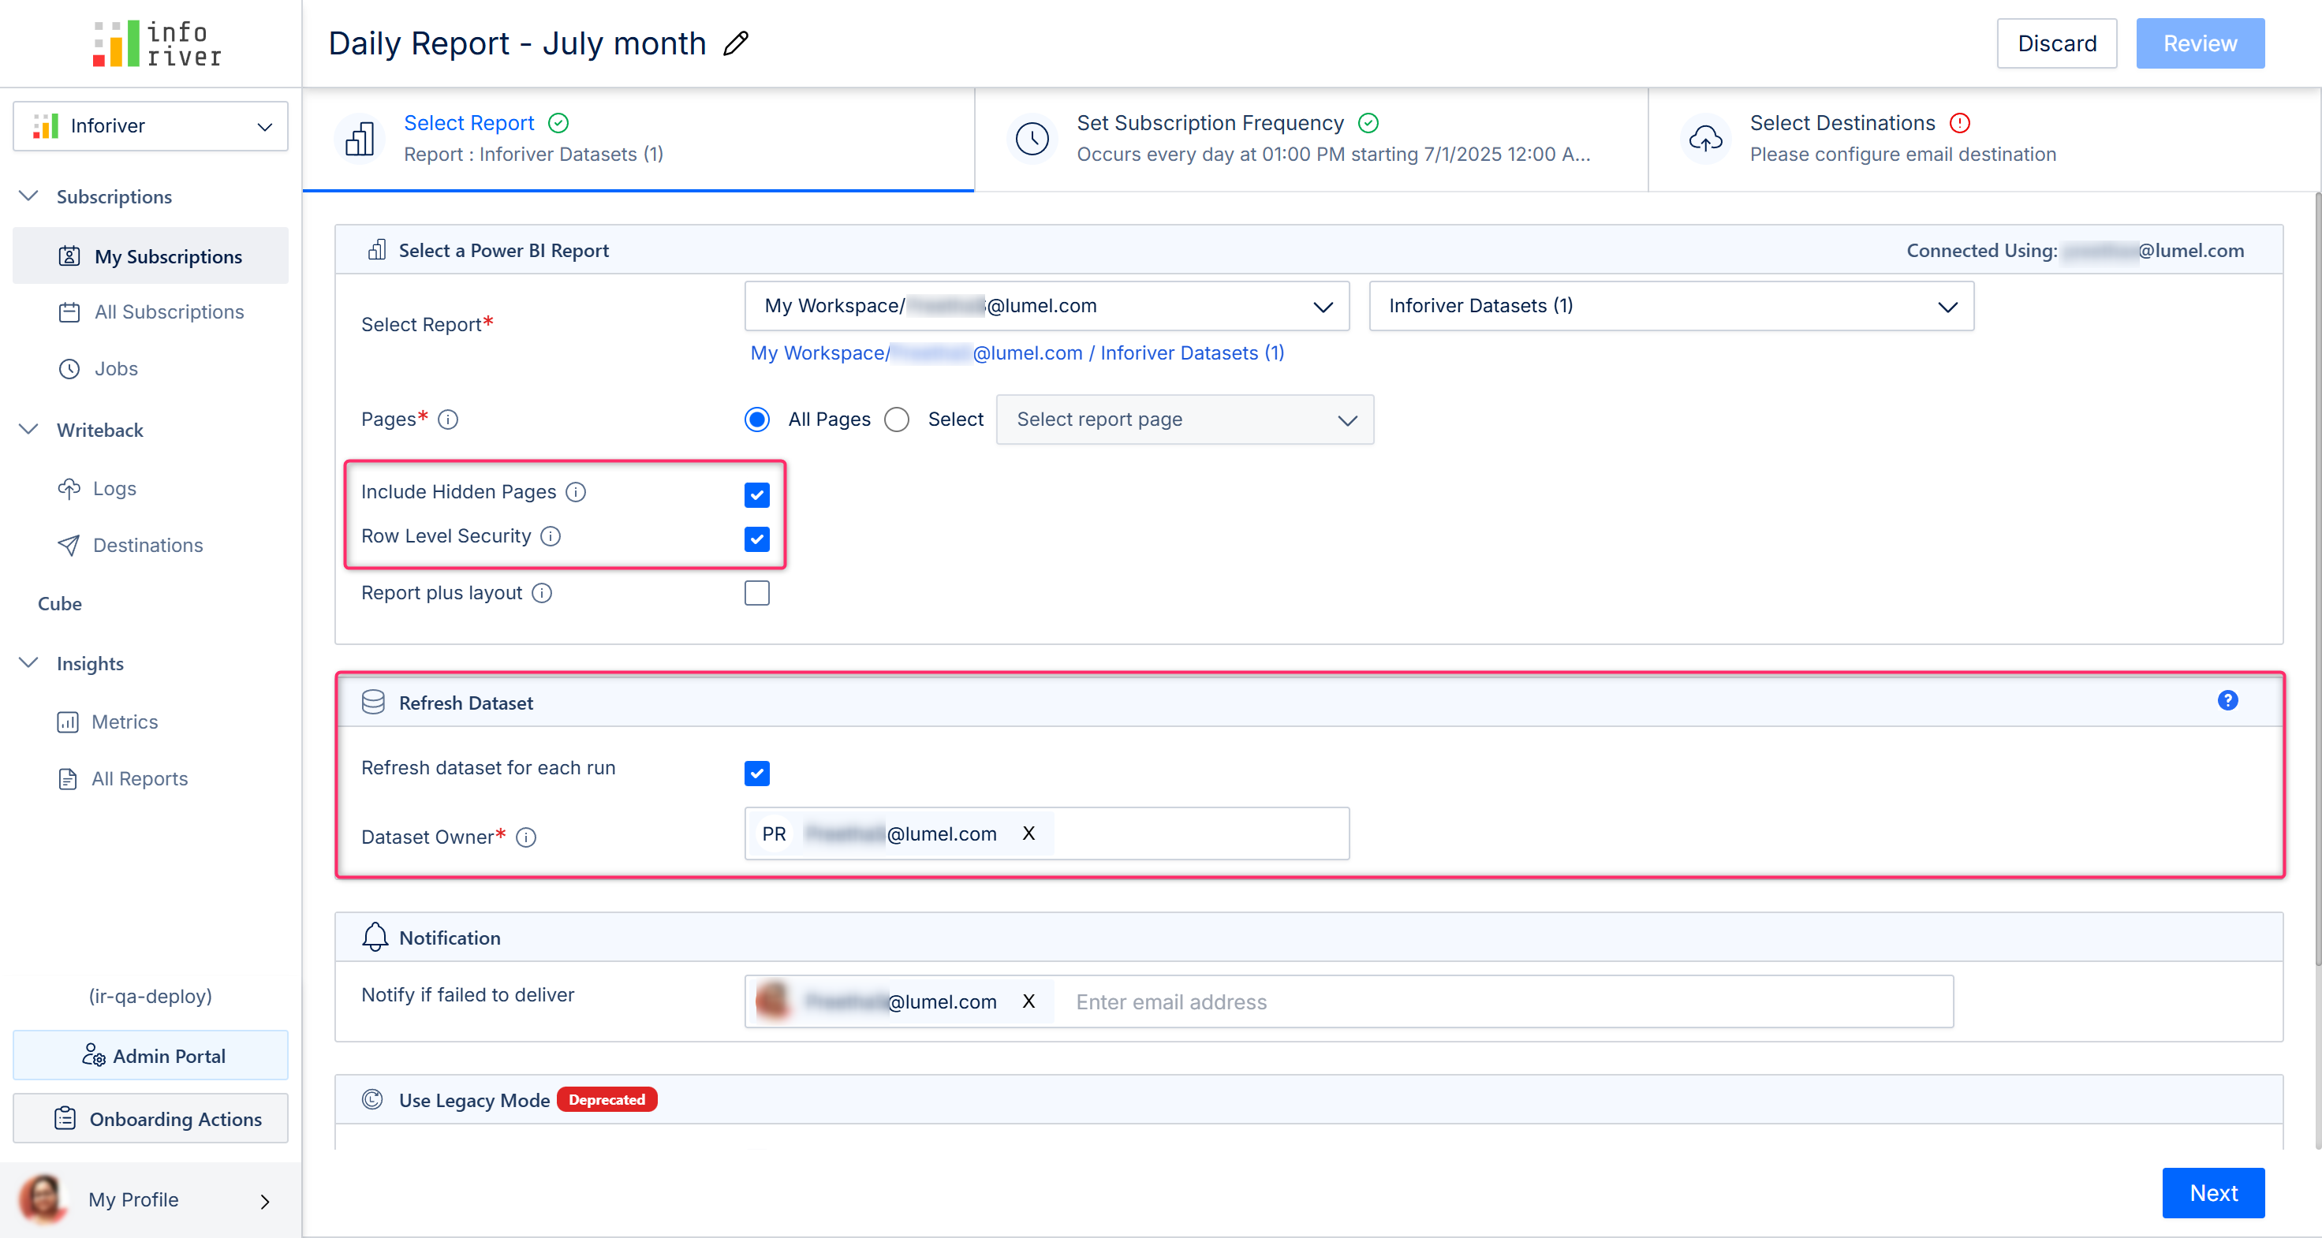The height and width of the screenshot is (1238, 2322).
Task: Click the info icon beside Report plus layout
Action: [541, 593]
